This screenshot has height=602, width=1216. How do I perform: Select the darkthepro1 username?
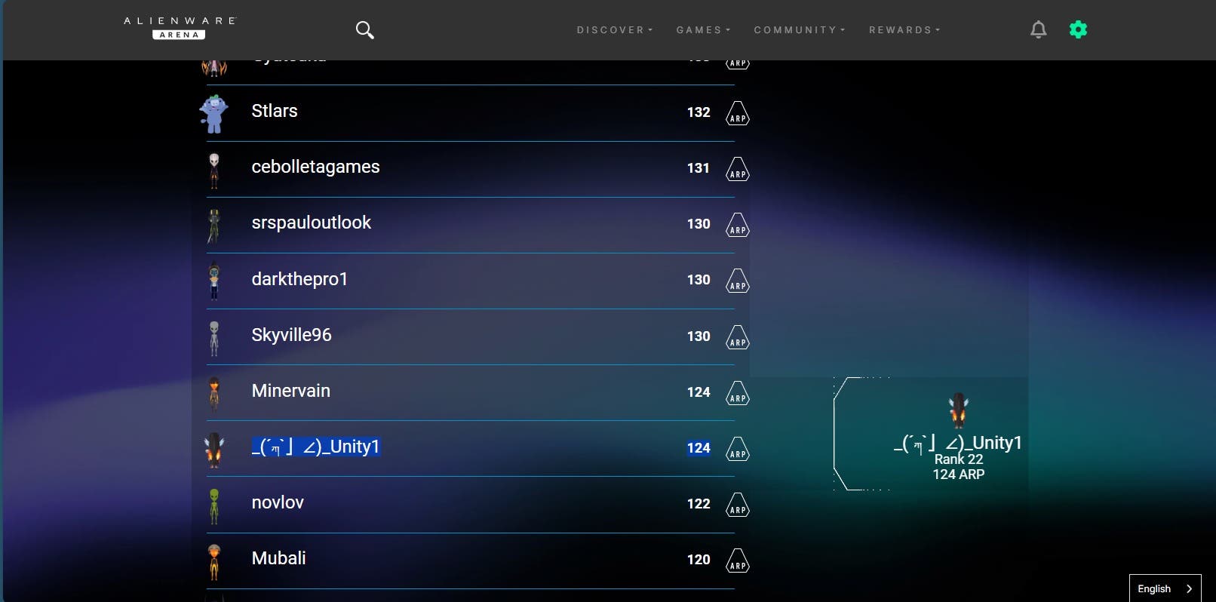(x=299, y=279)
